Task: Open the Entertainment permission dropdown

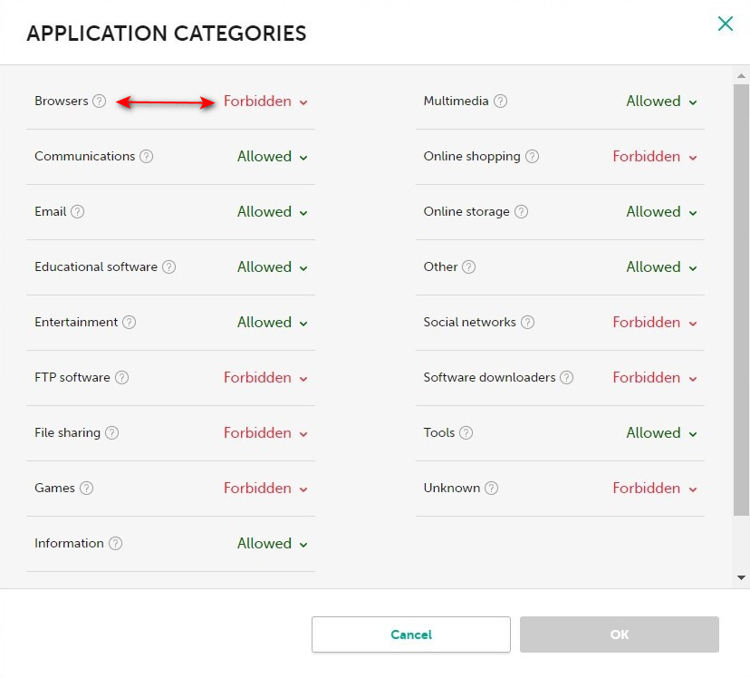Action: point(272,323)
